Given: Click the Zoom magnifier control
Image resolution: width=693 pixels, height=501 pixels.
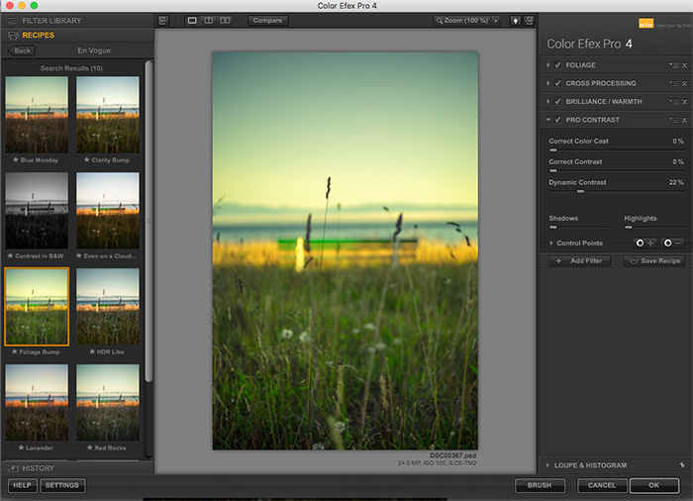Looking at the screenshot, I should 462,21.
